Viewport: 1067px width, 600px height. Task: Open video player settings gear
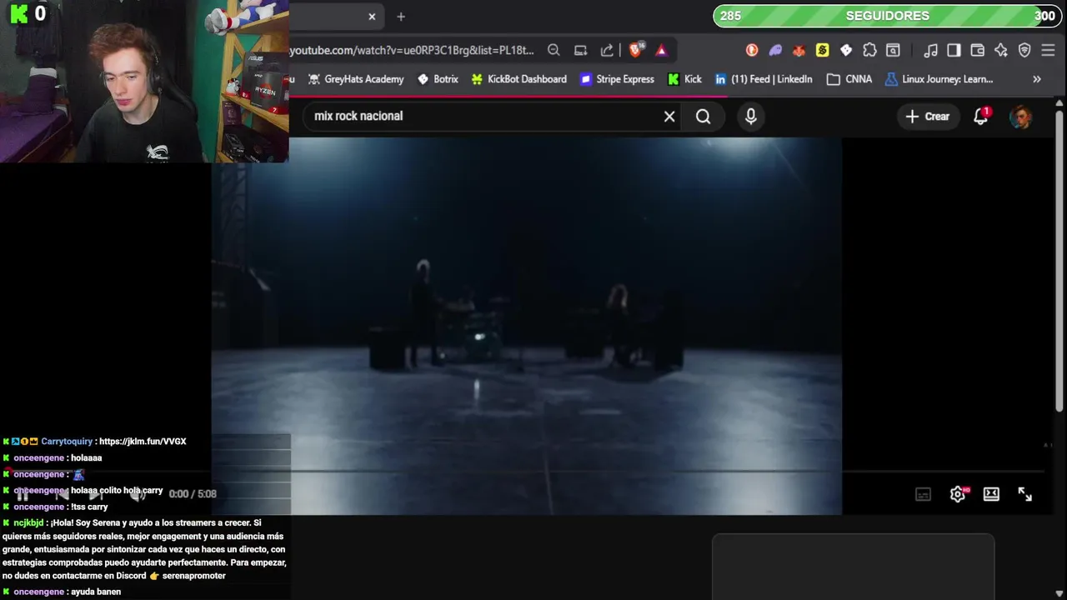click(x=958, y=494)
